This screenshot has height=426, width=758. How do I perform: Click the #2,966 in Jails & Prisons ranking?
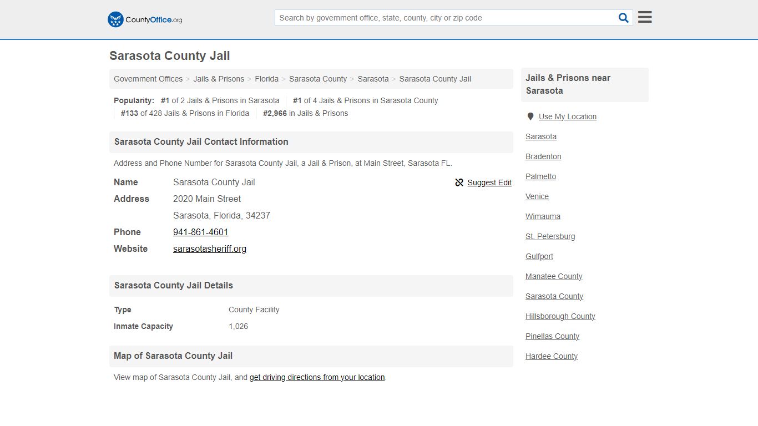tap(306, 113)
